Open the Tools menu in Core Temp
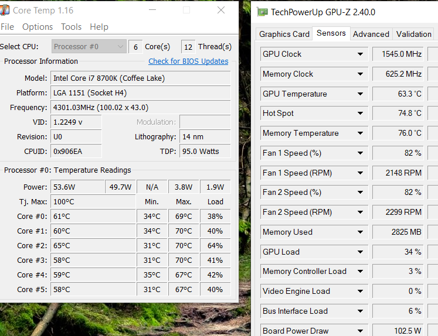Screen dimensions: 438x336 point(71,27)
